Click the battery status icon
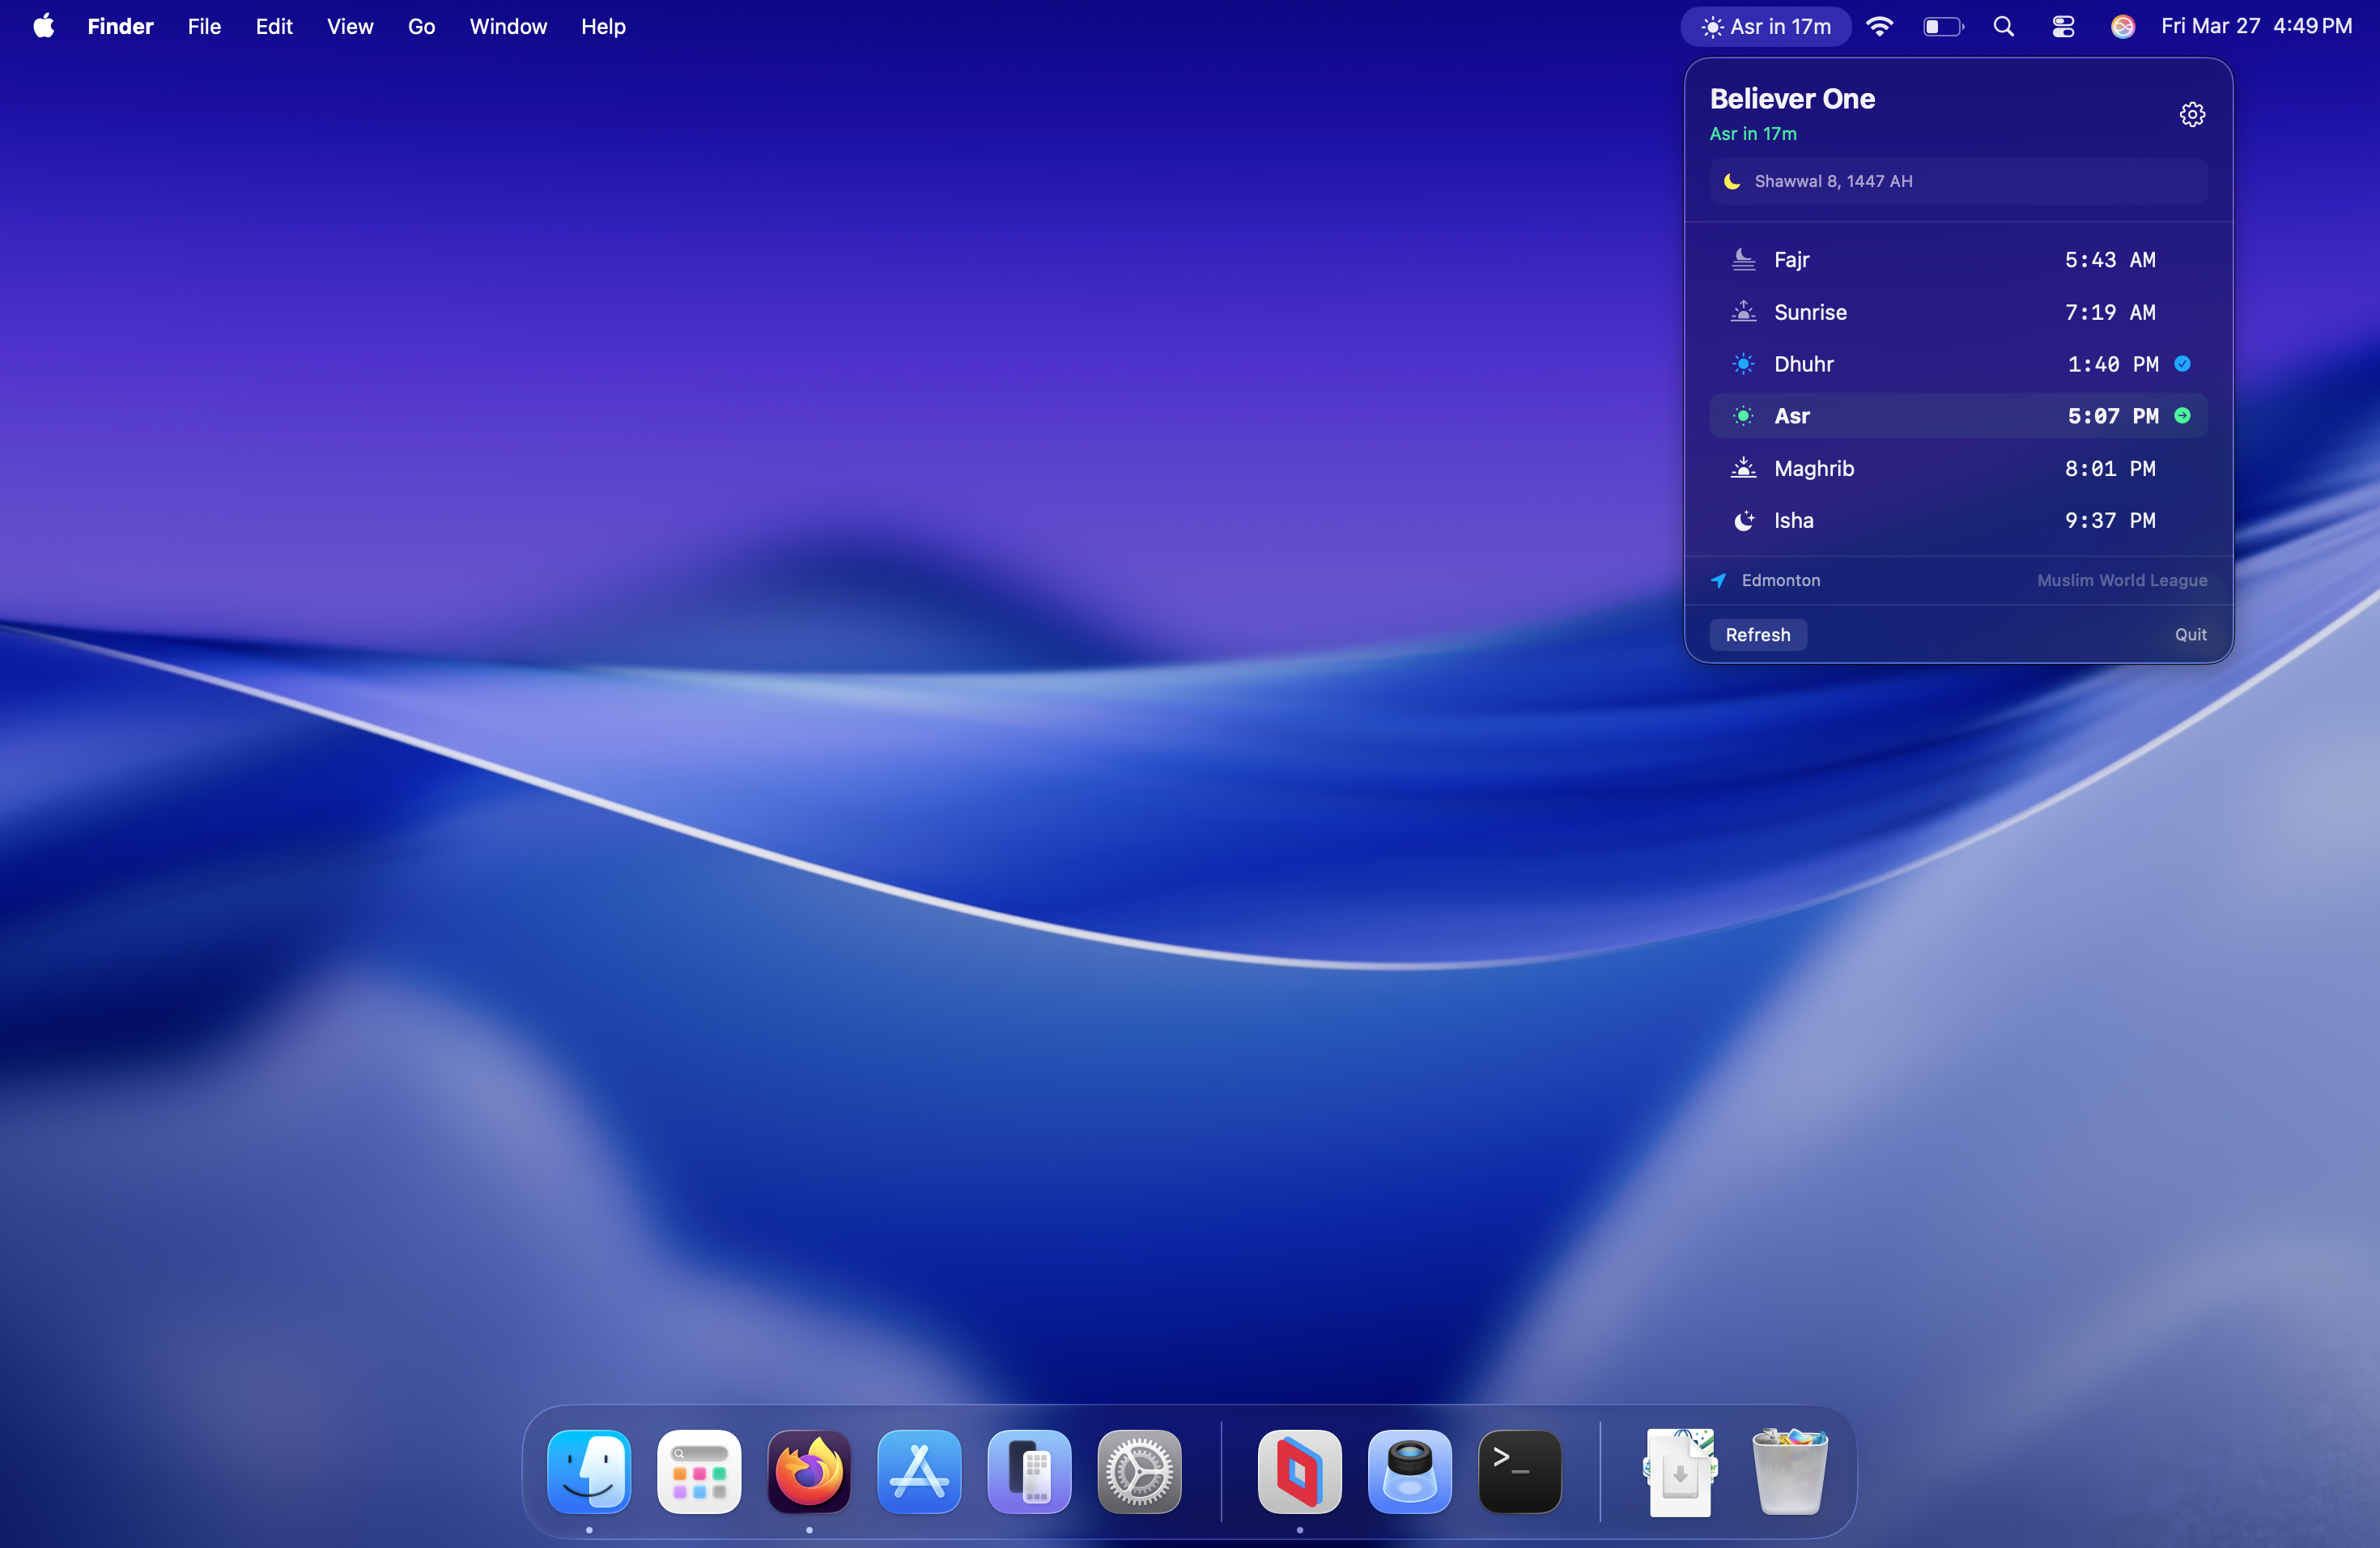 (1943, 26)
